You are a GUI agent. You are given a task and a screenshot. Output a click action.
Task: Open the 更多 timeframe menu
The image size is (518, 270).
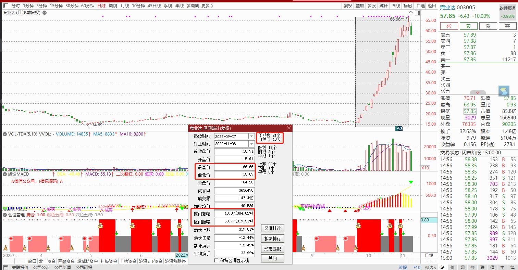pos(207,6)
